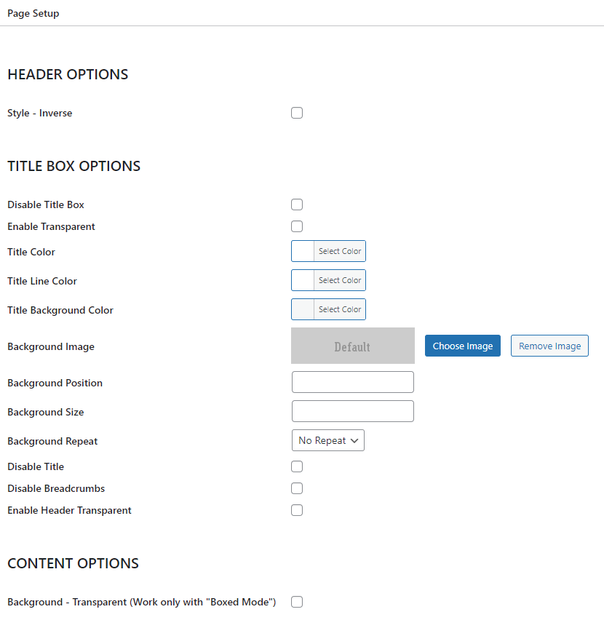Focus the Background Size text field

click(x=353, y=411)
